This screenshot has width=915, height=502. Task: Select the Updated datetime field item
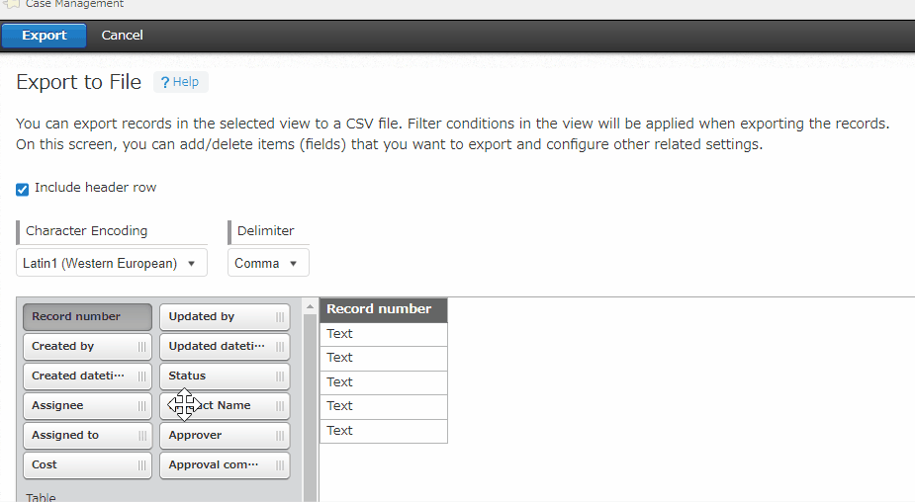pos(216,347)
